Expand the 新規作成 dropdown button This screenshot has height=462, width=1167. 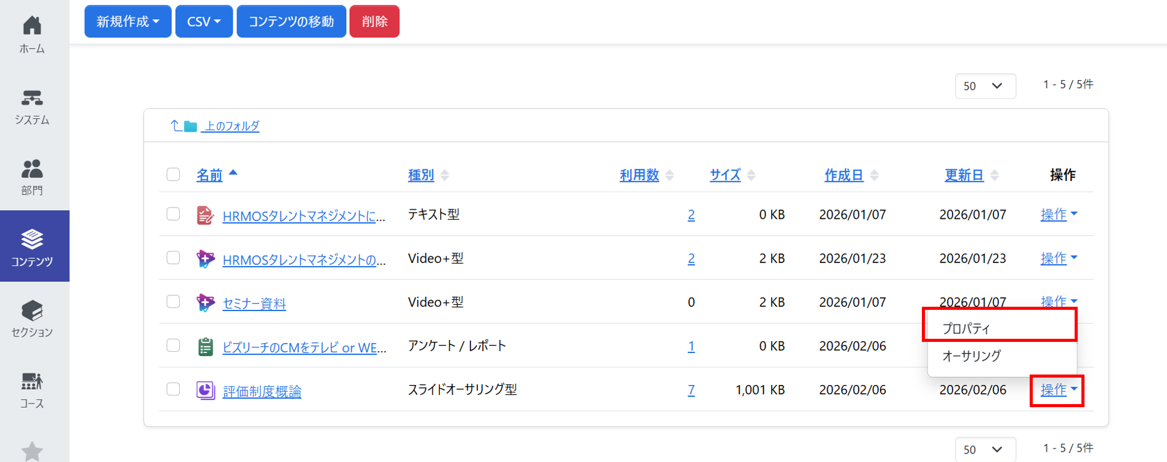pyautogui.click(x=127, y=22)
